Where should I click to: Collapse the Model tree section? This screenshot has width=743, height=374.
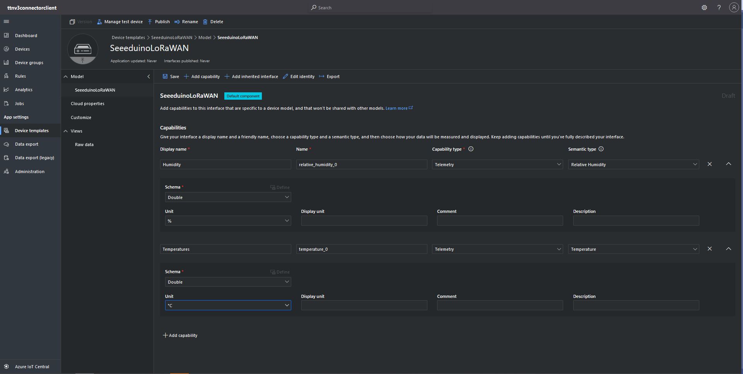tap(66, 77)
